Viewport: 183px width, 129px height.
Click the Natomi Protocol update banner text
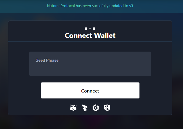coord(90,6)
